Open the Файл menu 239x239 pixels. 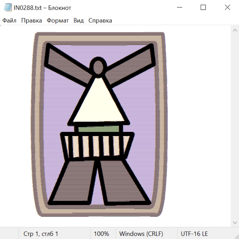pos(9,20)
